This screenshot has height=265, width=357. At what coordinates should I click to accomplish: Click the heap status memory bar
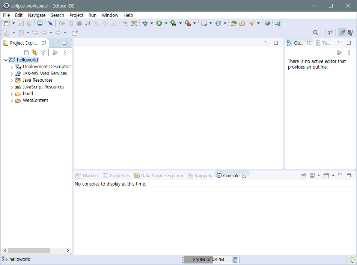208,259
